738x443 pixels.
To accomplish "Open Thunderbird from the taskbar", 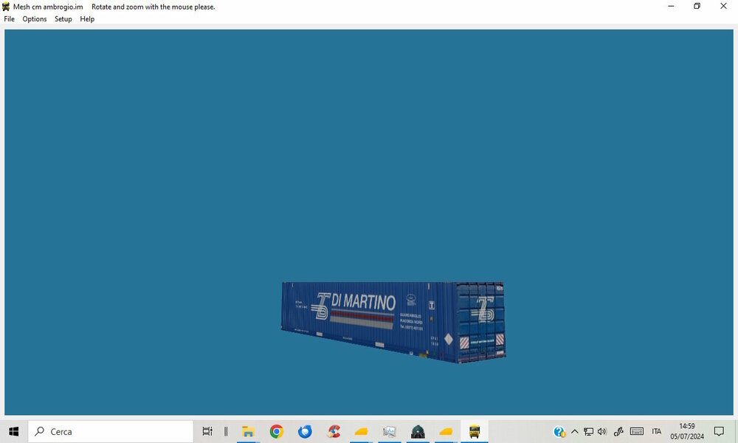I will pyautogui.click(x=305, y=431).
